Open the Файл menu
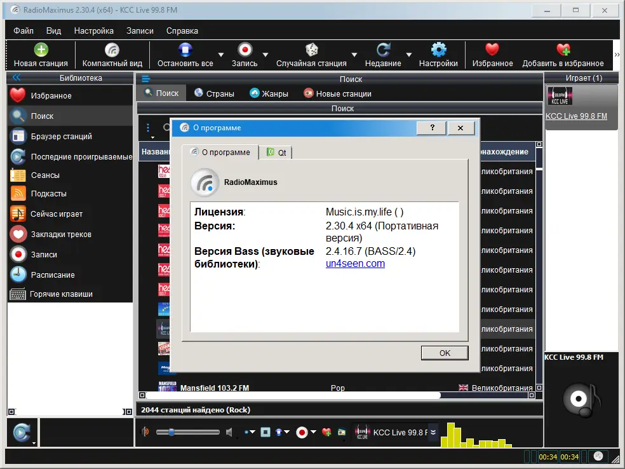The height and width of the screenshot is (469, 625). (23, 31)
